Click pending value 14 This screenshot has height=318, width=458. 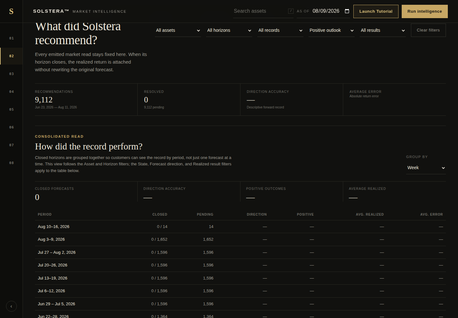tap(211, 227)
